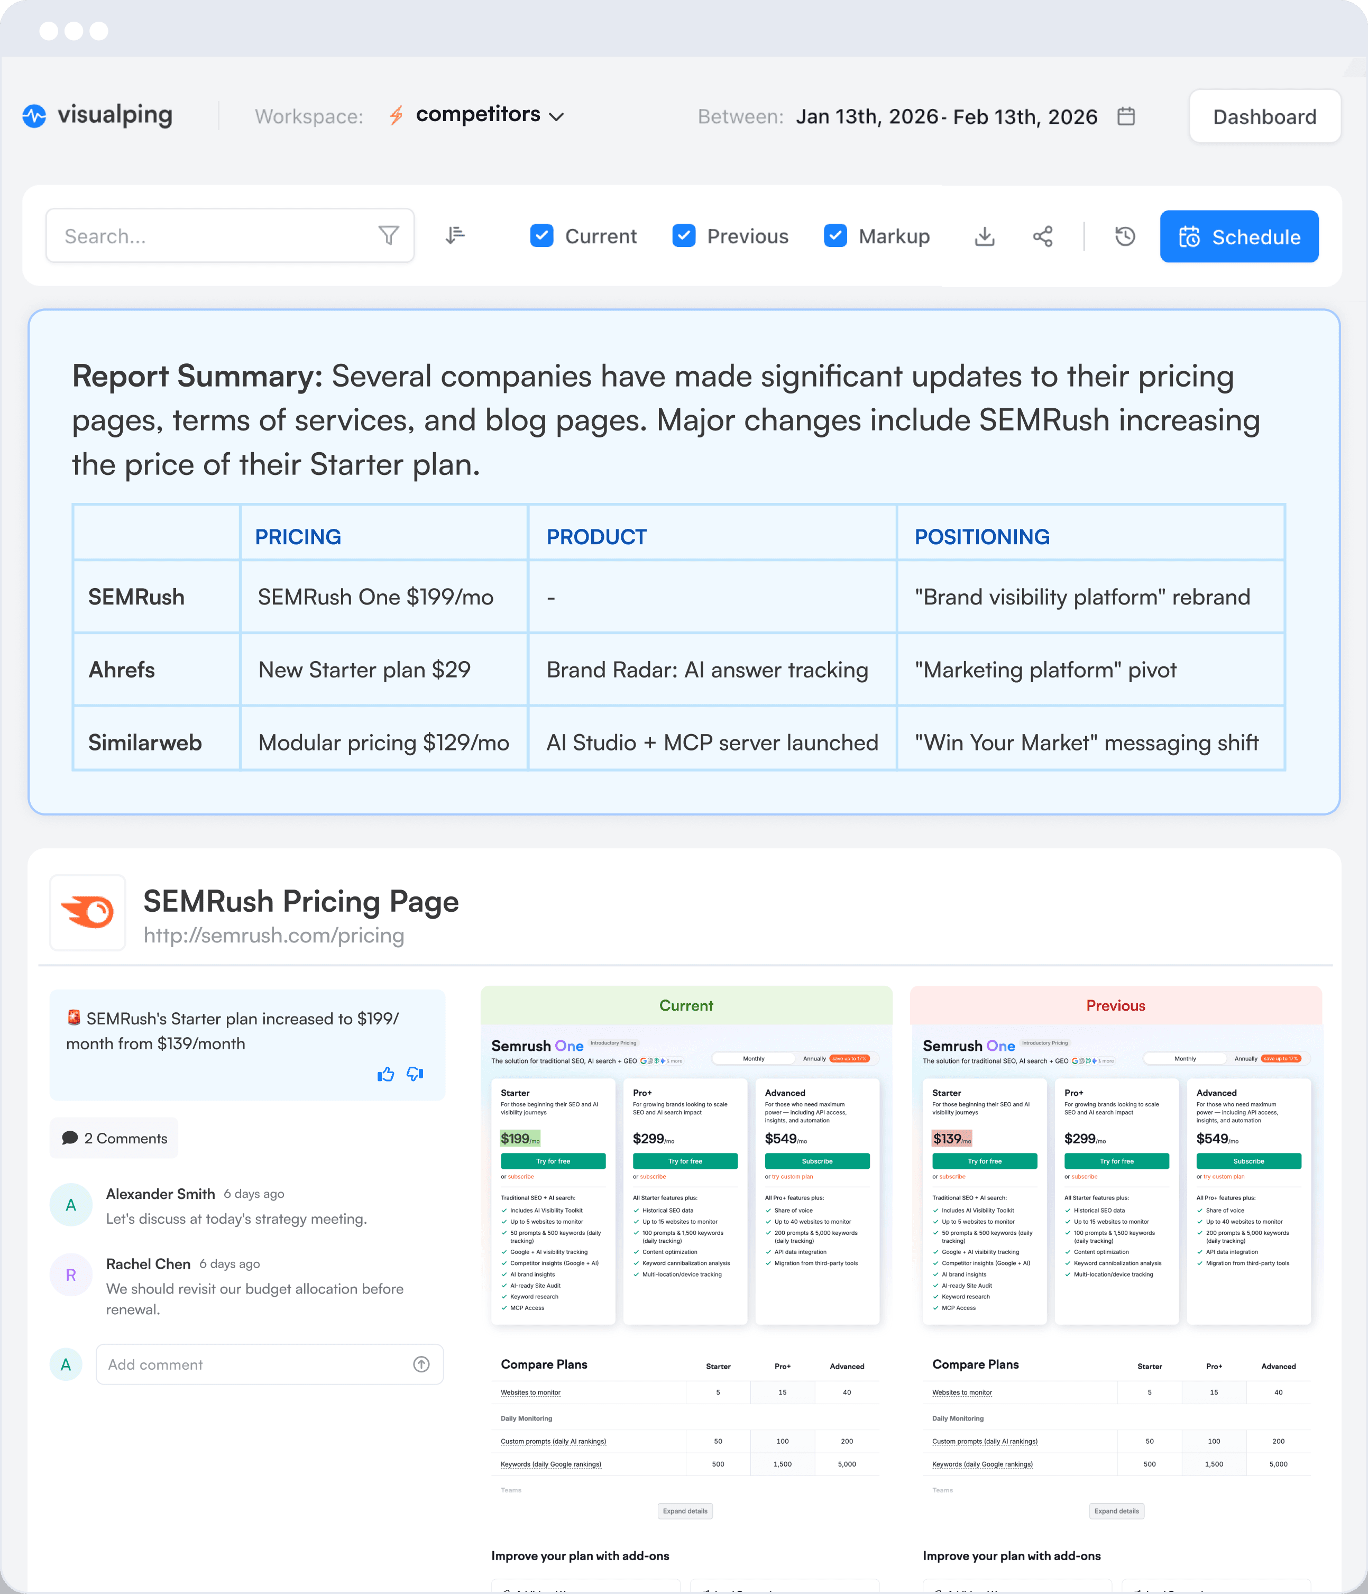This screenshot has width=1368, height=1594.
Task: Click the highlighted $199 price in Current
Action: pos(520,1139)
